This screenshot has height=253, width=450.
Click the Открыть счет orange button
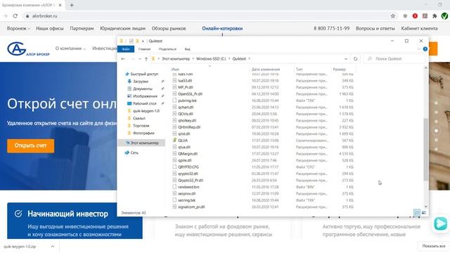[31, 145]
